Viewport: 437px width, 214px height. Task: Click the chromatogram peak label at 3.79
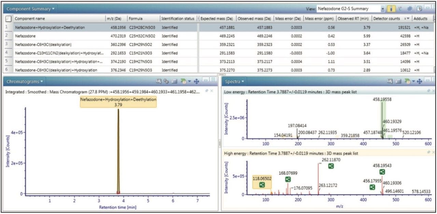point(118,102)
